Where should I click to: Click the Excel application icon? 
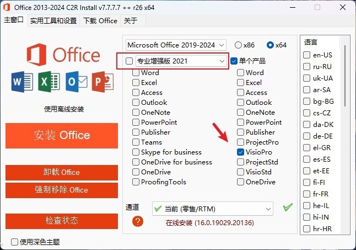click(49, 82)
